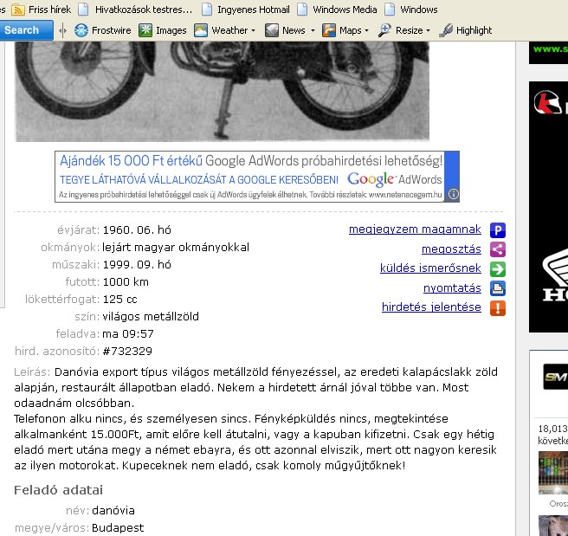Expand the Weather dropdown
Image resolution: width=568 pixels, height=536 pixels.
pyautogui.click(x=253, y=30)
